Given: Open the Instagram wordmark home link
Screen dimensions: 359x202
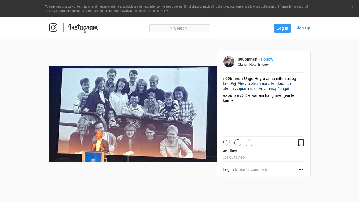Looking at the screenshot, I should click(83, 28).
